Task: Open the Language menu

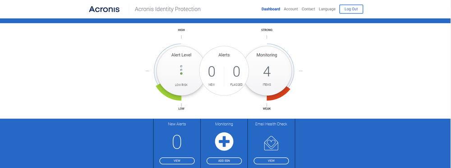Action: coord(327,9)
